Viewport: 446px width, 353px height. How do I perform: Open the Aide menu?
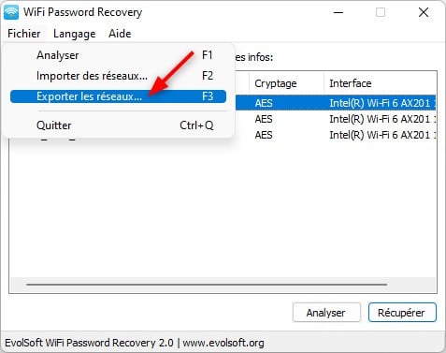point(120,34)
